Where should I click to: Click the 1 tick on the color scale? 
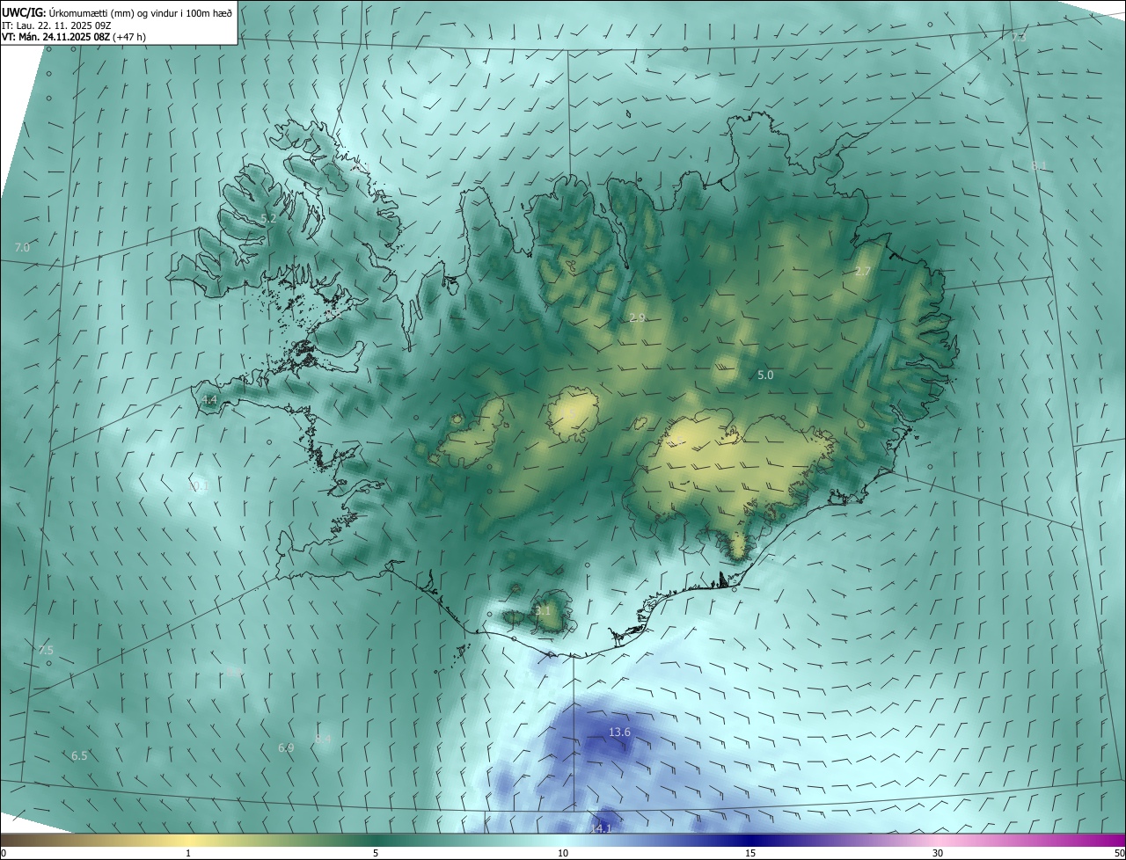coord(188,854)
